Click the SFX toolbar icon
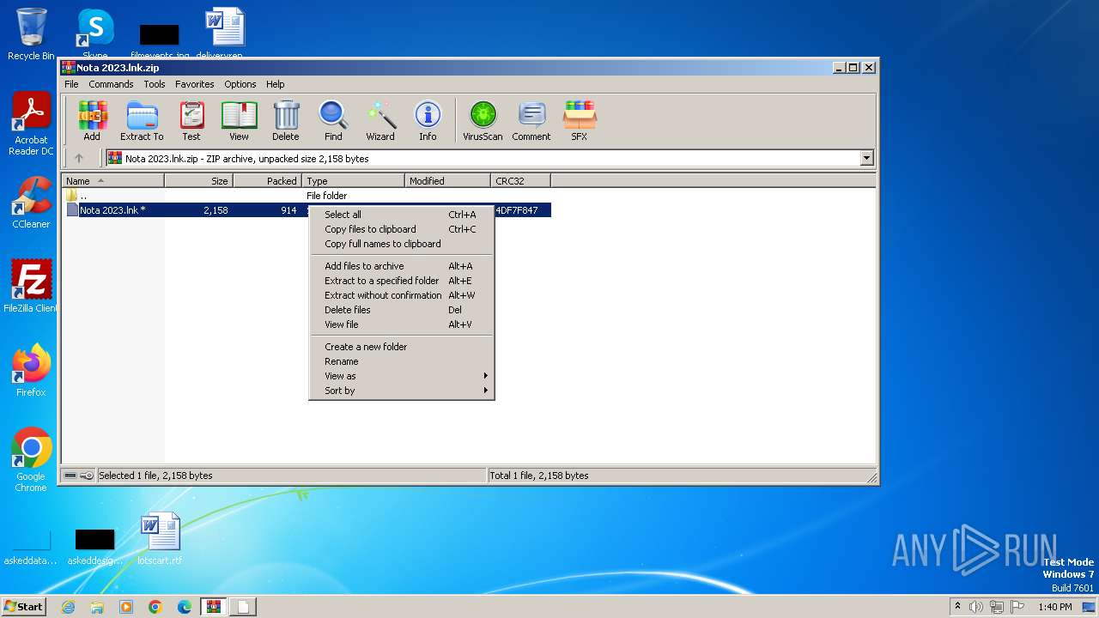Image resolution: width=1099 pixels, height=618 pixels. click(580, 120)
